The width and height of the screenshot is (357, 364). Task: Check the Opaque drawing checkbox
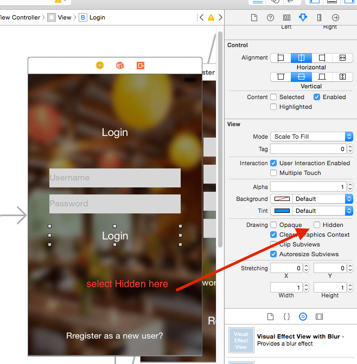tap(273, 225)
